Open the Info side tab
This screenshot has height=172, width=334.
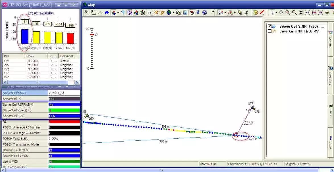point(331,143)
